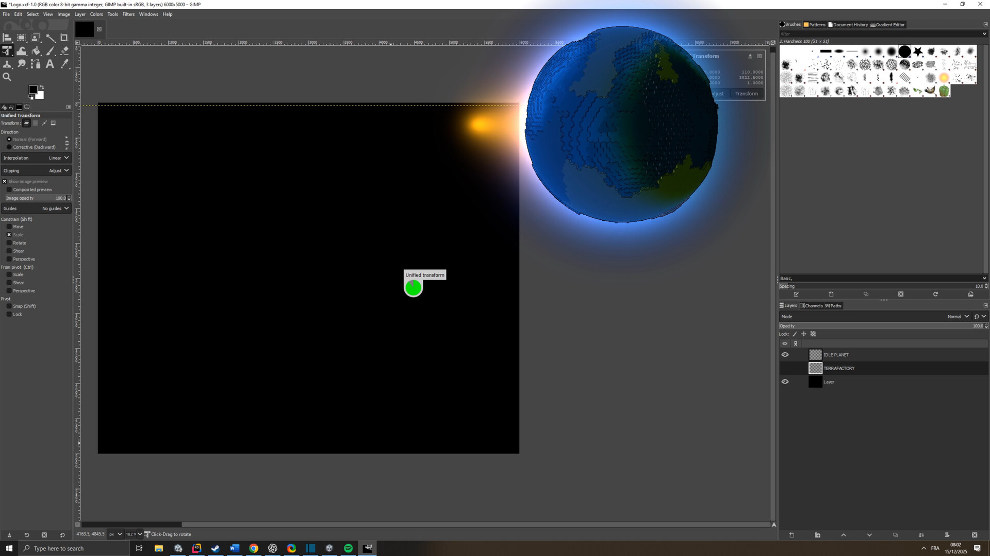The image size is (990, 556).
Task: Click the foreground color swatch in the toolbox
Action: coord(33,90)
